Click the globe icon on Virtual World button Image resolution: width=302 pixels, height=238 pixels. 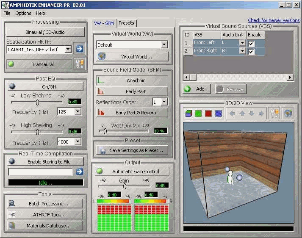pos(102,56)
